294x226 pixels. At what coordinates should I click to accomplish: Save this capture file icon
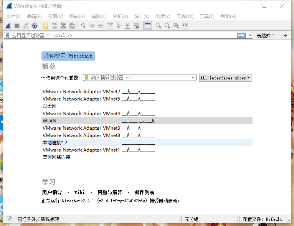55,26
